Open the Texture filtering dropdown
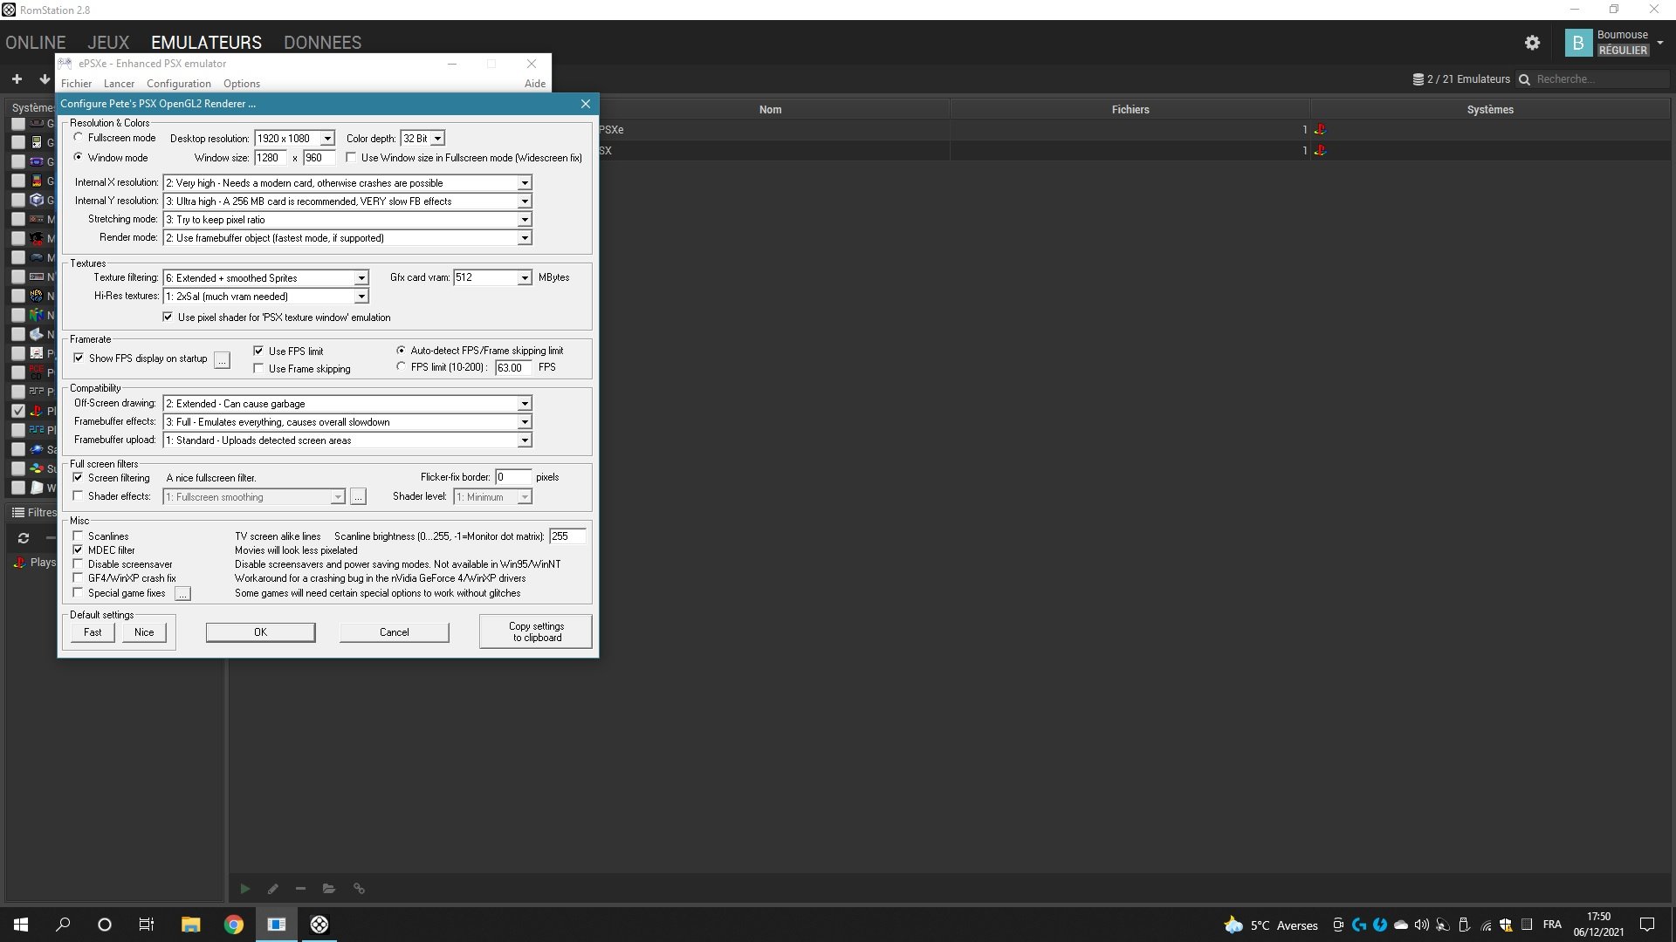The width and height of the screenshot is (1676, 942). click(361, 278)
